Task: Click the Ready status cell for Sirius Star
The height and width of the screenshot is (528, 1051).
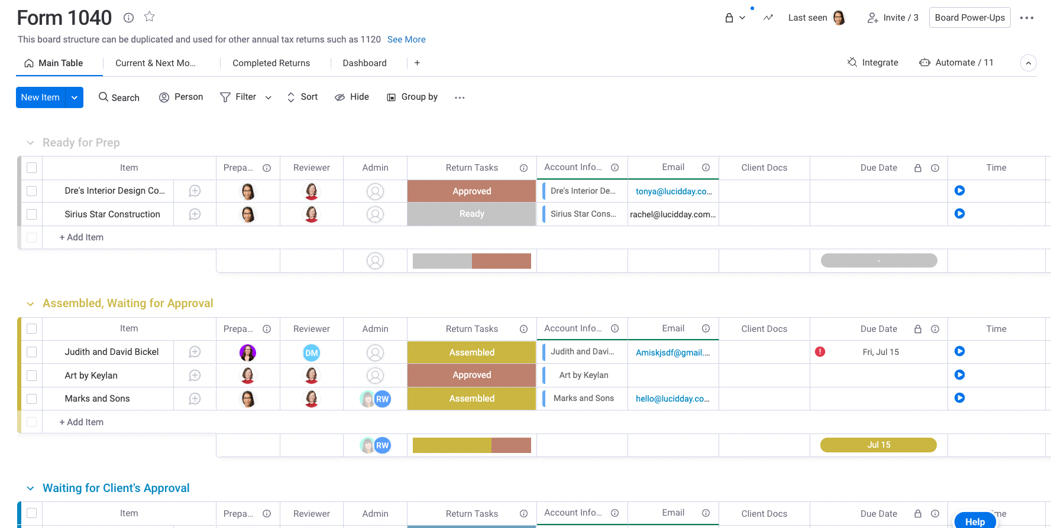Action: click(x=471, y=214)
